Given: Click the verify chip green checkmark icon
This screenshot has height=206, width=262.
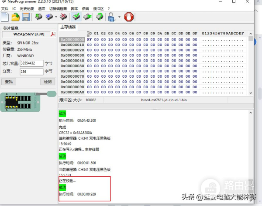Looking at the screenshot, I should point(76,17).
